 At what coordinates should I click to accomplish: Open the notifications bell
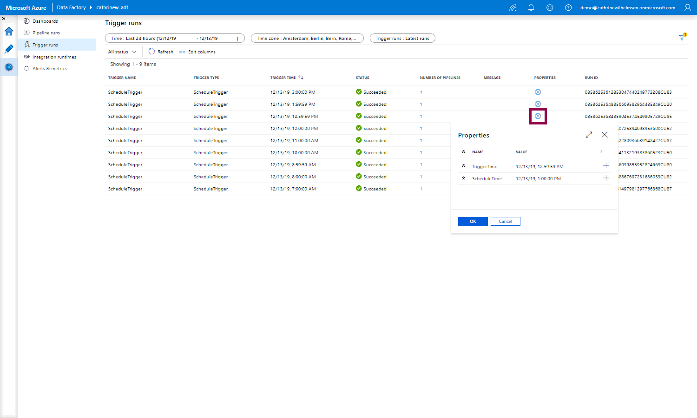[x=531, y=7]
